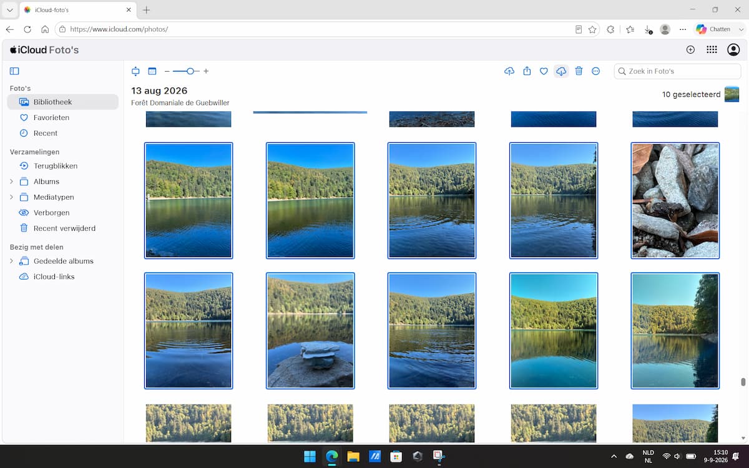Show hidden system tray icons
Image resolution: width=749 pixels, height=468 pixels.
click(614, 456)
